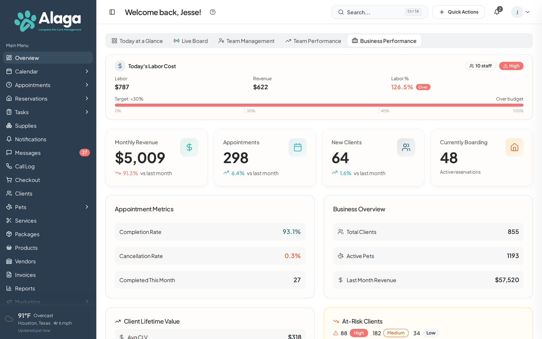The width and height of the screenshot is (542, 339).
Task: Click the Last Month Revenue row
Action: tap(428, 280)
